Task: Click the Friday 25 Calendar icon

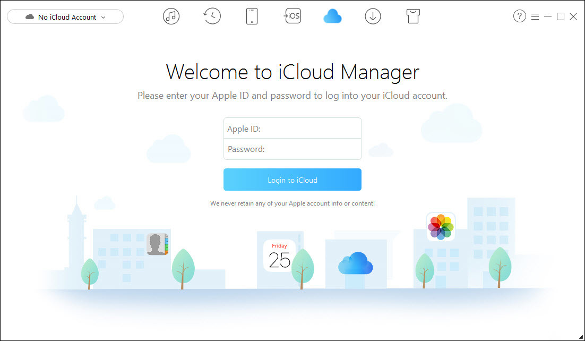Action: [279, 255]
